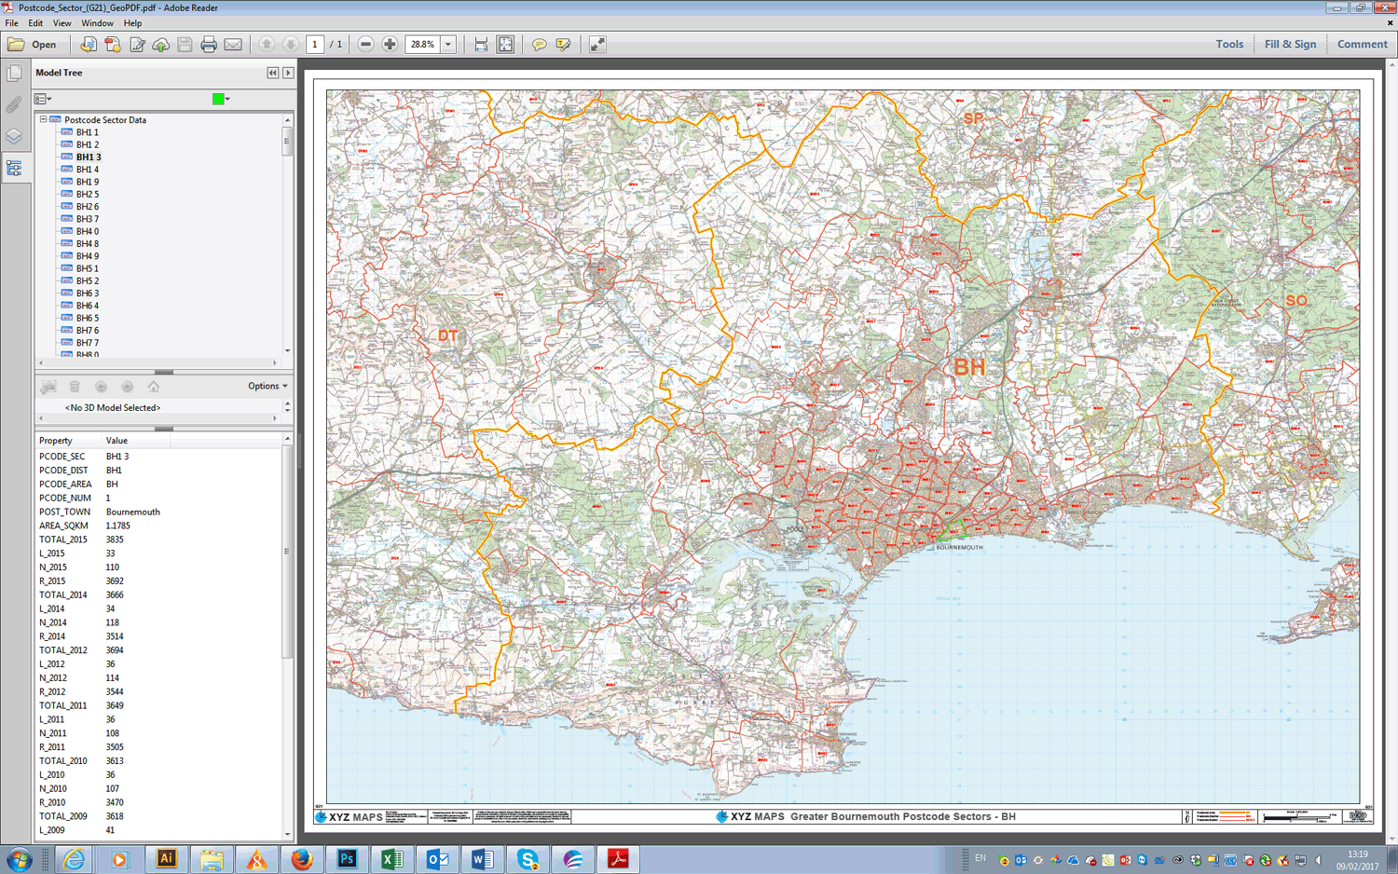The width and height of the screenshot is (1398, 874).
Task: Select the highlight text tool
Action: pos(563,44)
